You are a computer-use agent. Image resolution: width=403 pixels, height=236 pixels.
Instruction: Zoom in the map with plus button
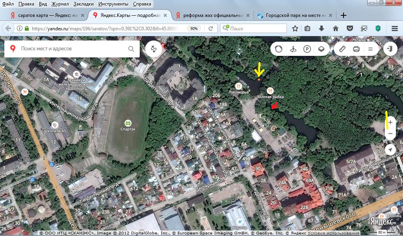(x=390, y=123)
